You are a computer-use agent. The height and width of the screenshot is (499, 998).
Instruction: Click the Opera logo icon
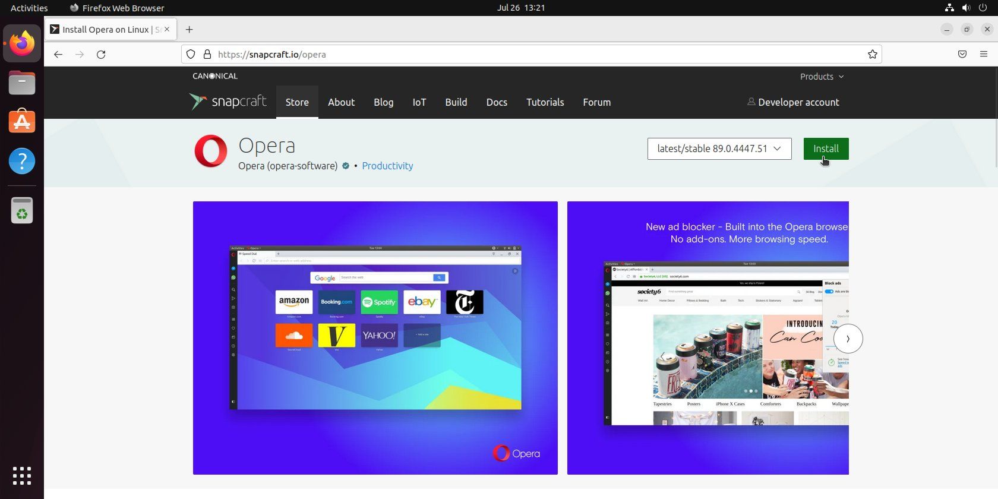(211, 151)
